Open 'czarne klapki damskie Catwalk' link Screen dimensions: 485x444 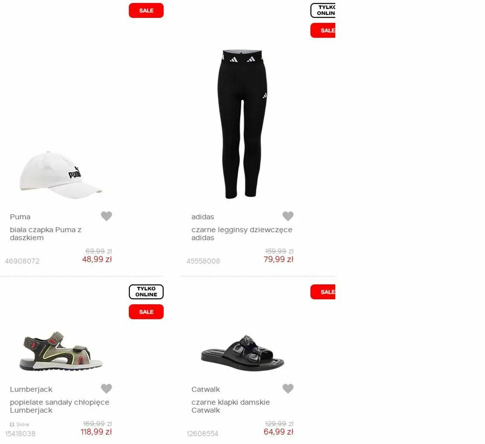[x=230, y=406]
